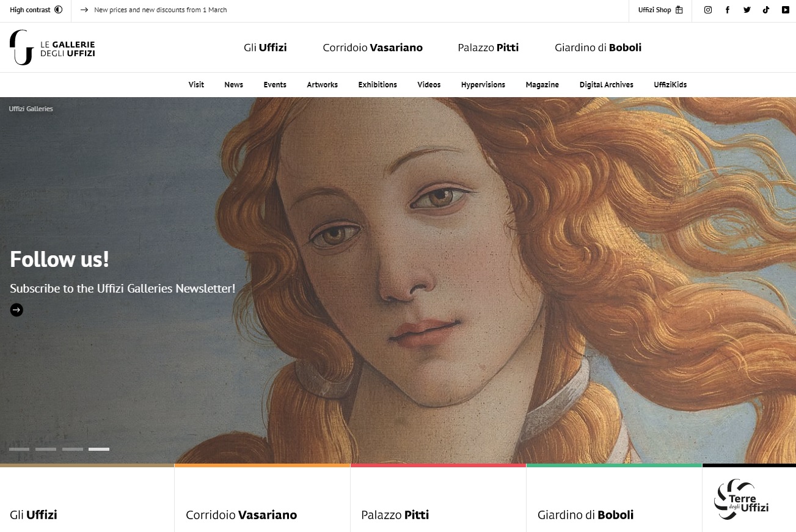Open New prices and discounts announcement
Screen dimensions: 796x532
[x=161, y=10]
